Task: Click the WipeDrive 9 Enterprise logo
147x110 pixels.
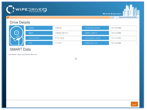Action: point(26,10)
